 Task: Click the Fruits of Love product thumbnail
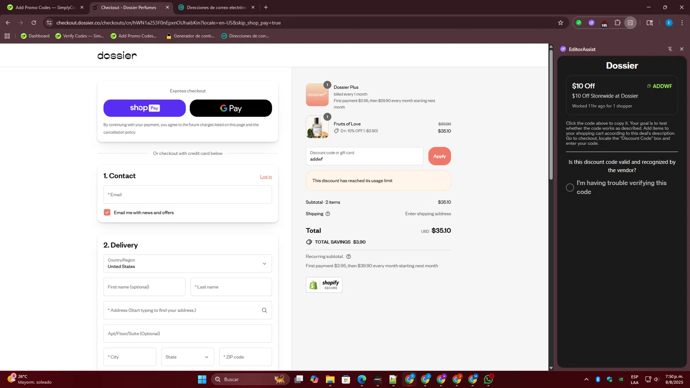point(317,127)
